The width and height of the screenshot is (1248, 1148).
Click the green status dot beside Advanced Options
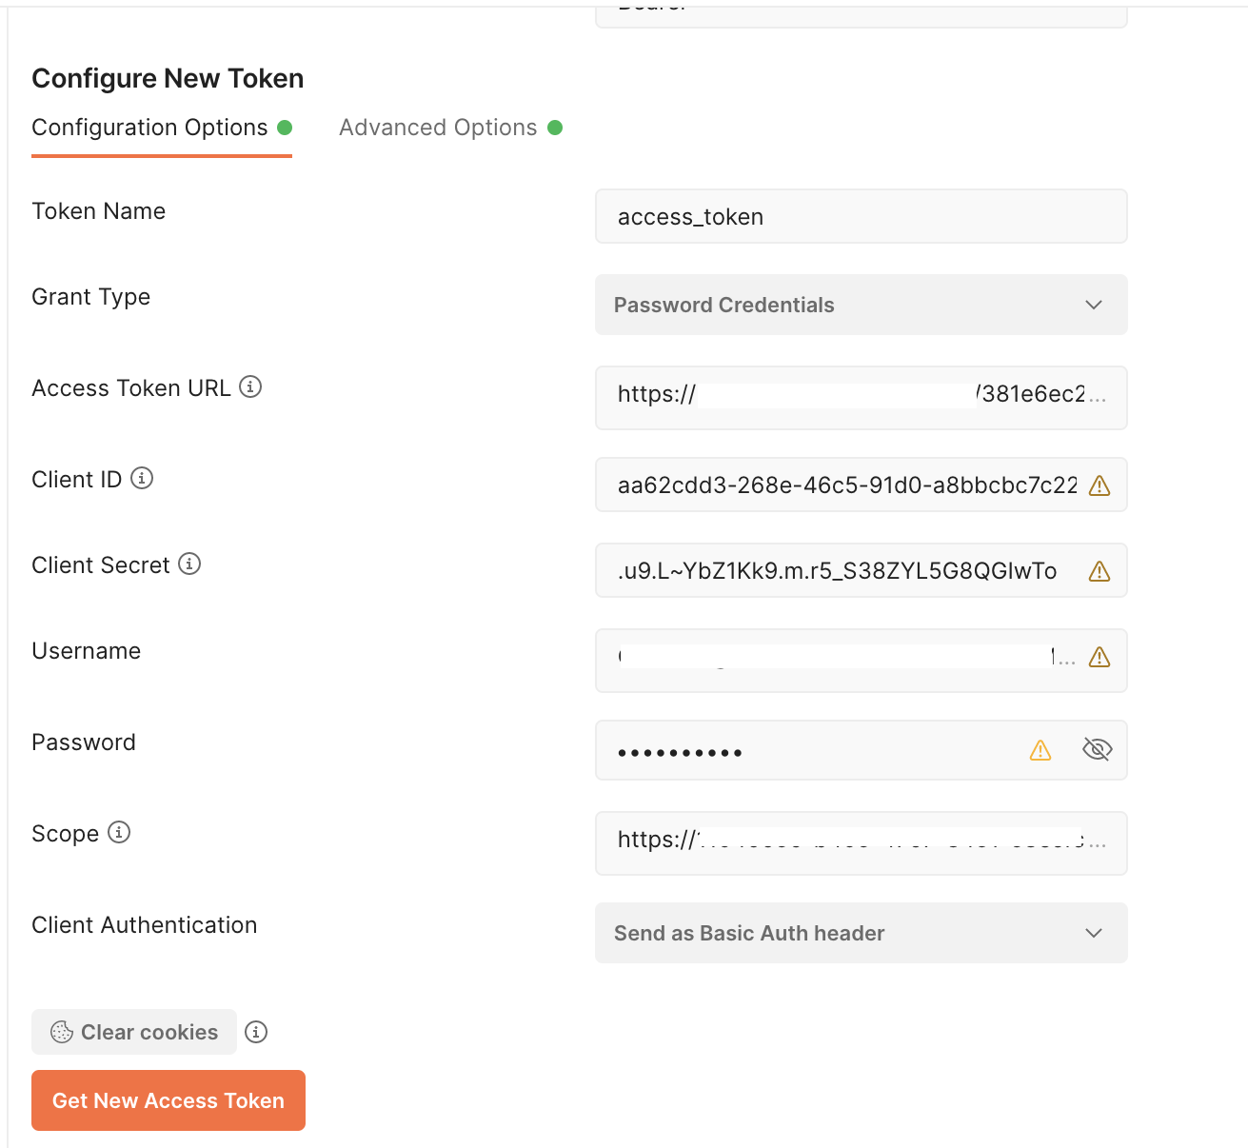click(x=556, y=127)
